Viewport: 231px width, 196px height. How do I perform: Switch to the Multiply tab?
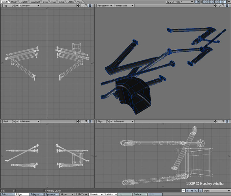[24, 2]
